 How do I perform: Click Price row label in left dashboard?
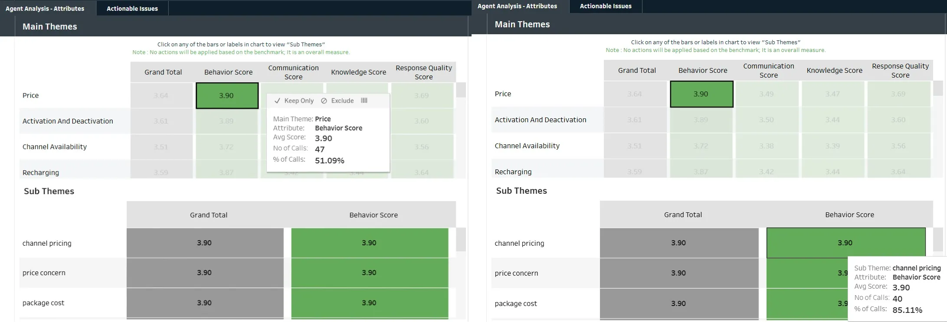click(30, 95)
